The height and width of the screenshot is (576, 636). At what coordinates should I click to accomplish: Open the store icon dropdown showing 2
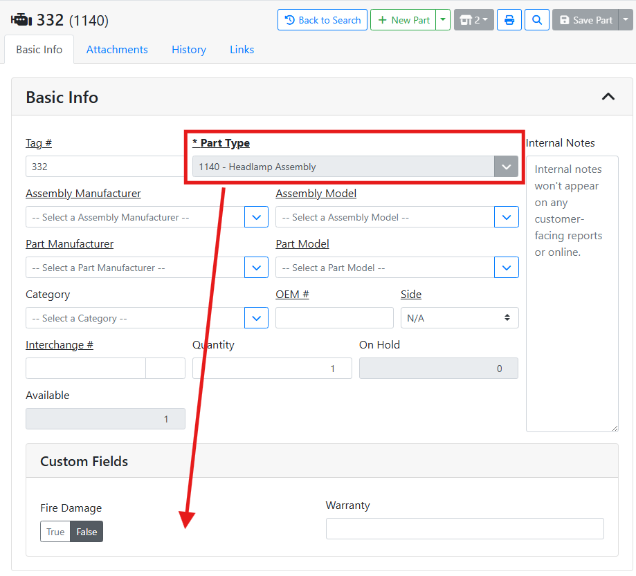click(474, 20)
